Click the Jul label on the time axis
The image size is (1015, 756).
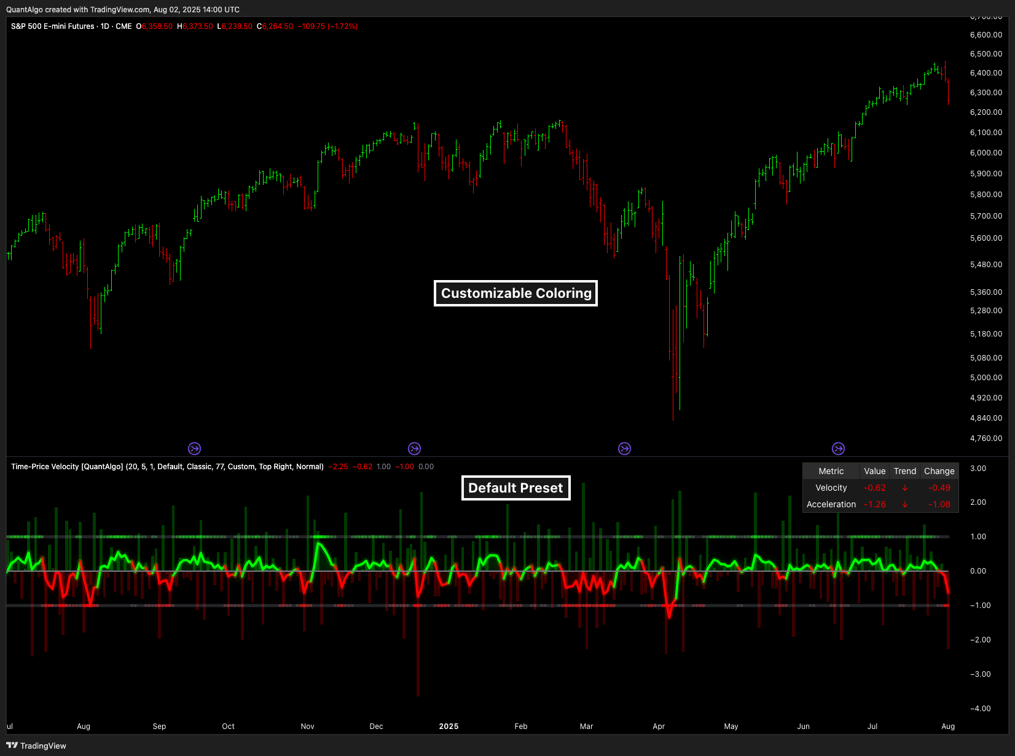click(872, 727)
